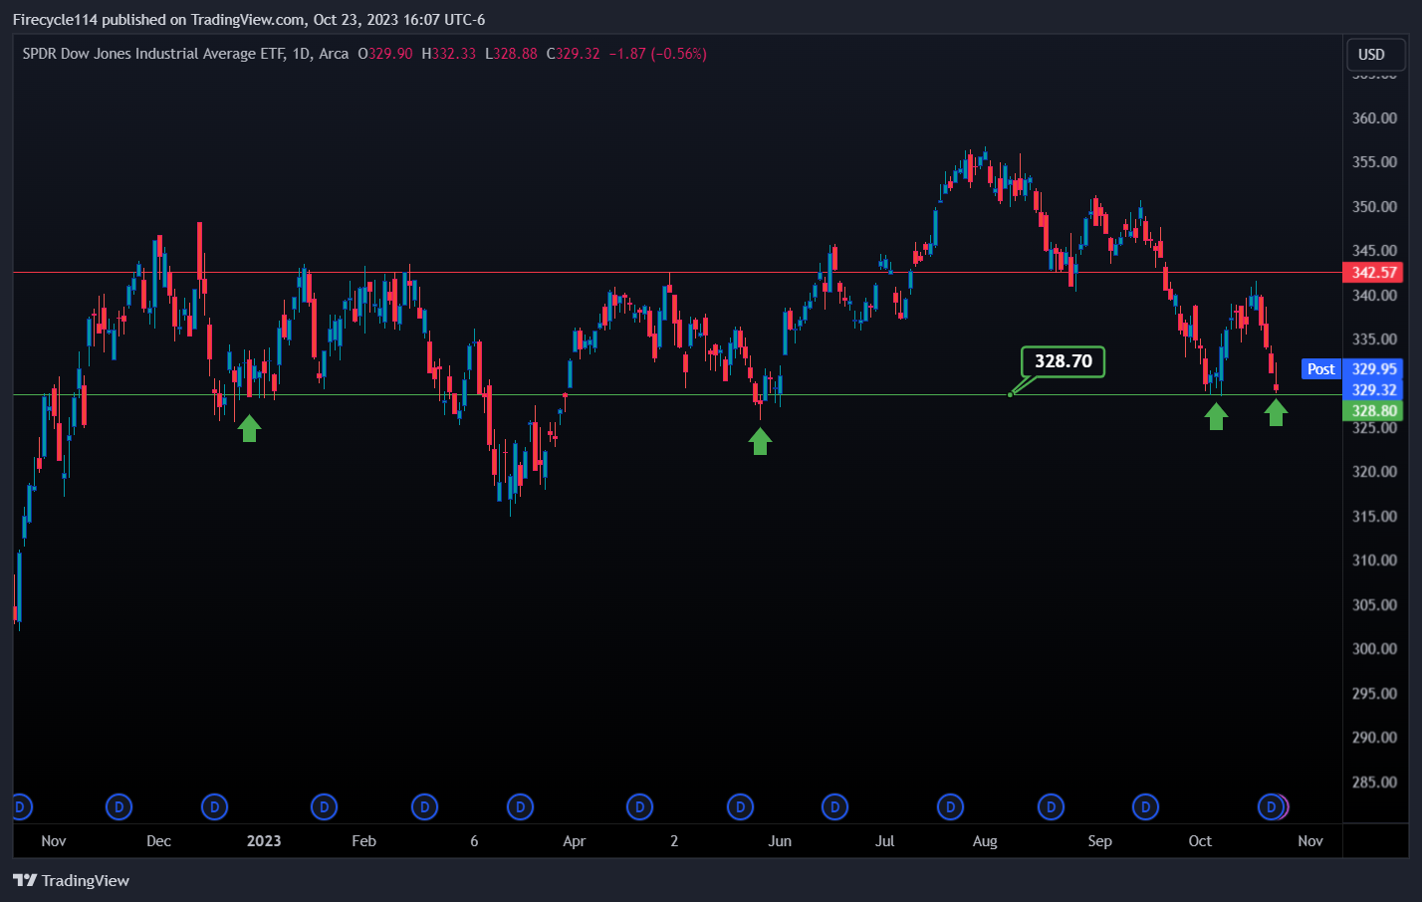Click the dividend marker in mid-August
Screen dimensions: 1422x902
click(x=1051, y=806)
